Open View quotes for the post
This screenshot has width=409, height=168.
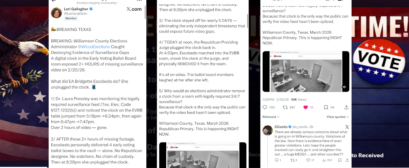click(x=337, y=117)
